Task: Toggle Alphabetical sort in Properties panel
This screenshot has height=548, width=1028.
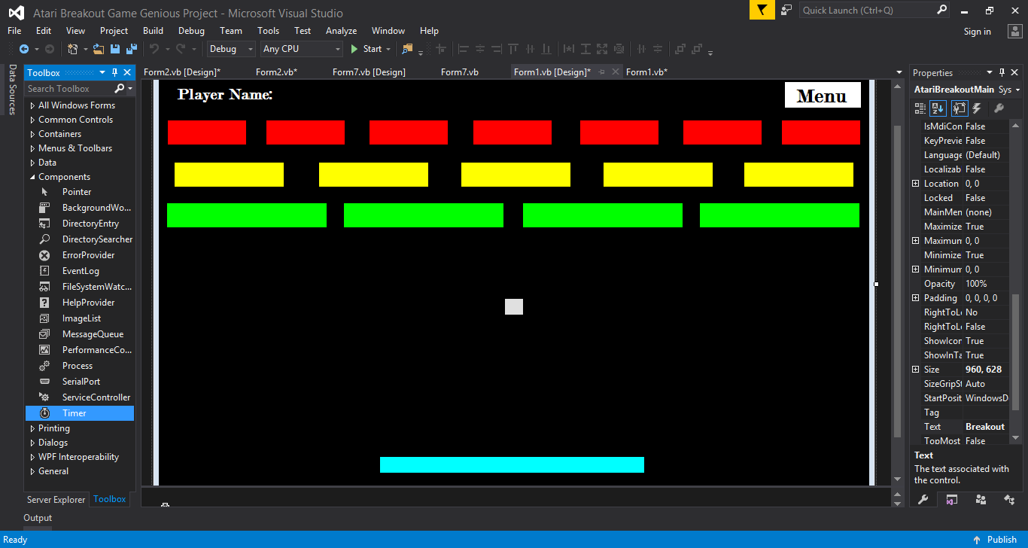Action: [938, 108]
